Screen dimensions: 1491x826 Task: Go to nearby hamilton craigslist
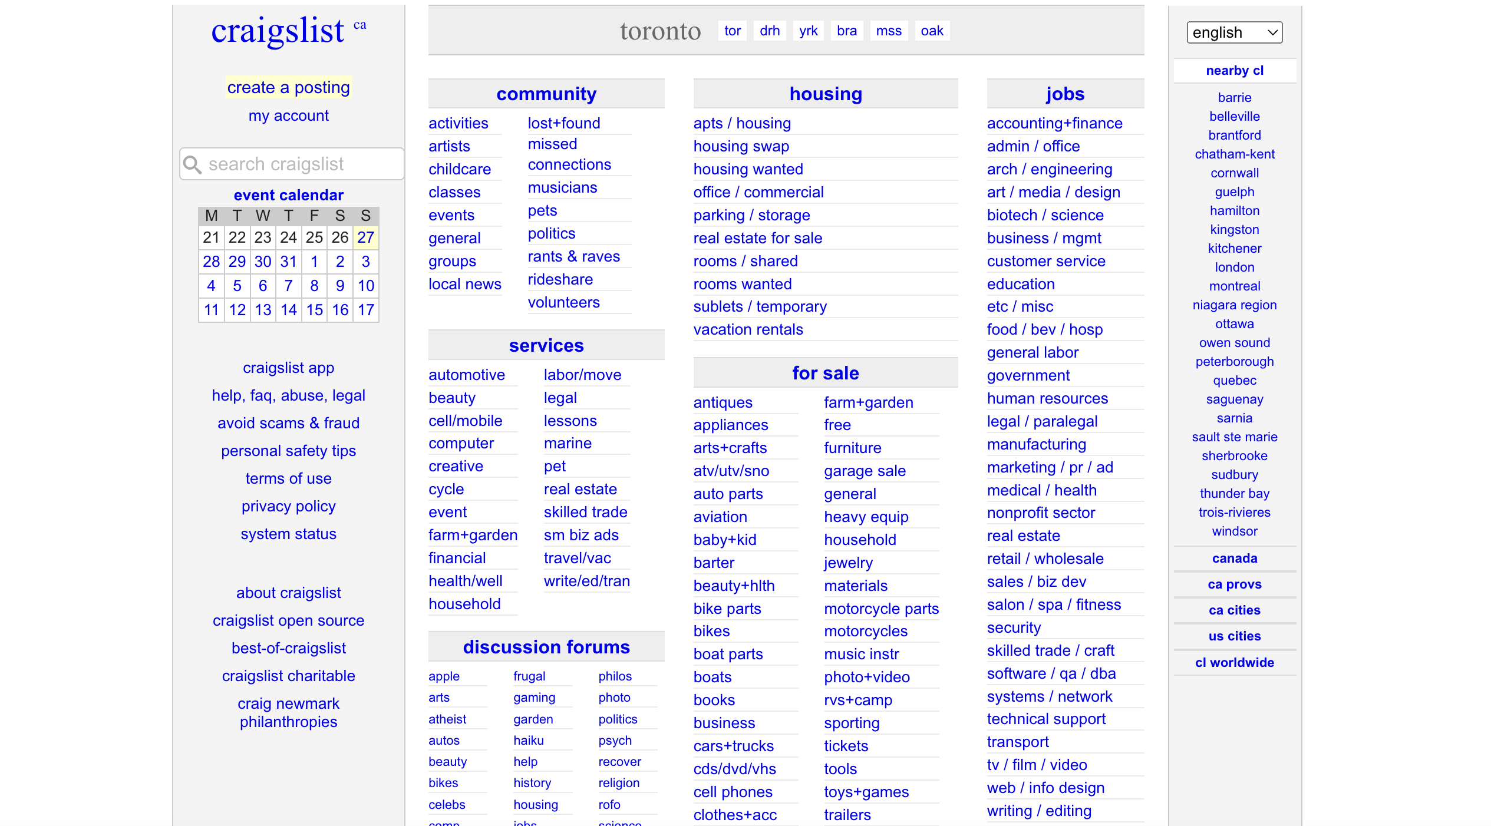(x=1234, y=211)
